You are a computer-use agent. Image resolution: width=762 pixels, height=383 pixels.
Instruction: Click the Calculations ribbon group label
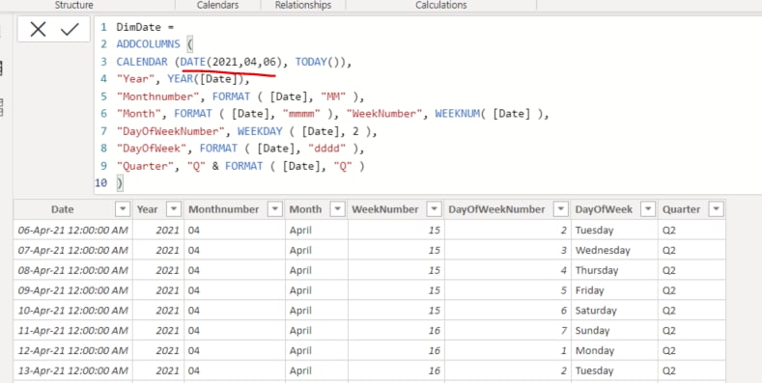[441, 6]
